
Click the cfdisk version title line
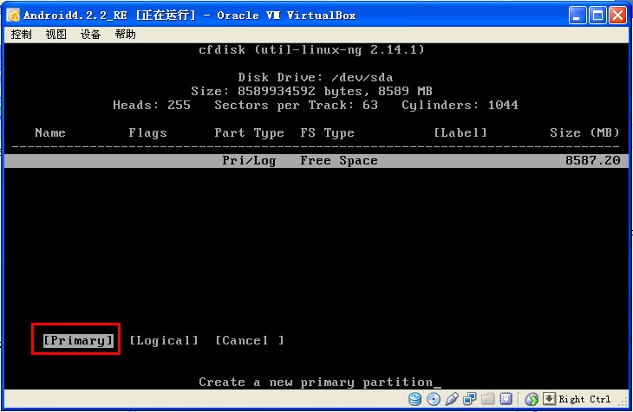[x=311, y=49]
